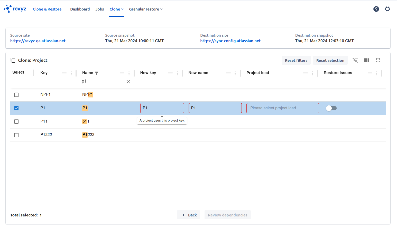Open the column chooser icon
Image resolution: width=397 pixels, height=229 pixels.
tap(367, 61)
